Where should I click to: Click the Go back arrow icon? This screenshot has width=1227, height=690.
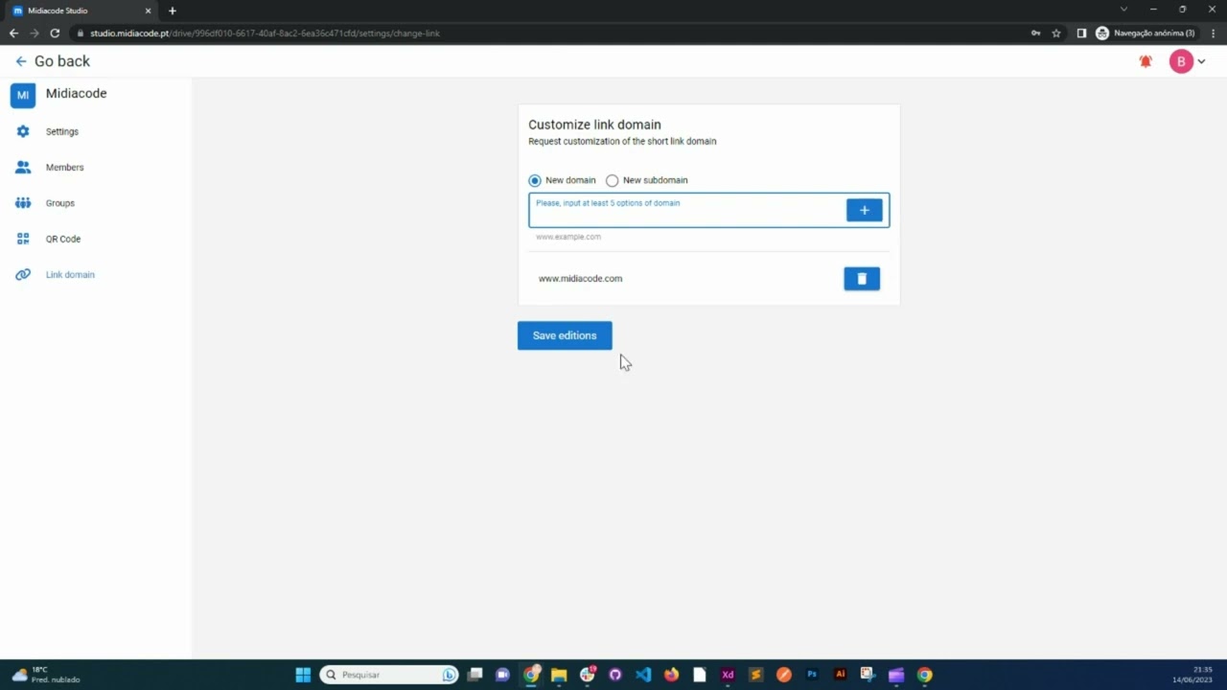tap(21, 61)
